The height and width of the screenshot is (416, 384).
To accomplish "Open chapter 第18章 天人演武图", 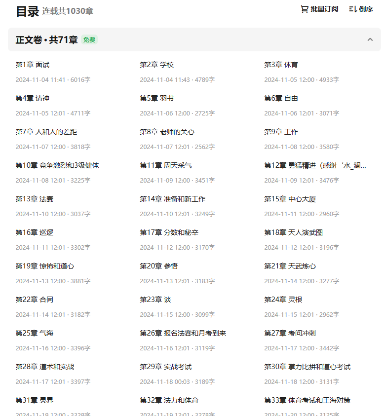I will coord(293,232).
